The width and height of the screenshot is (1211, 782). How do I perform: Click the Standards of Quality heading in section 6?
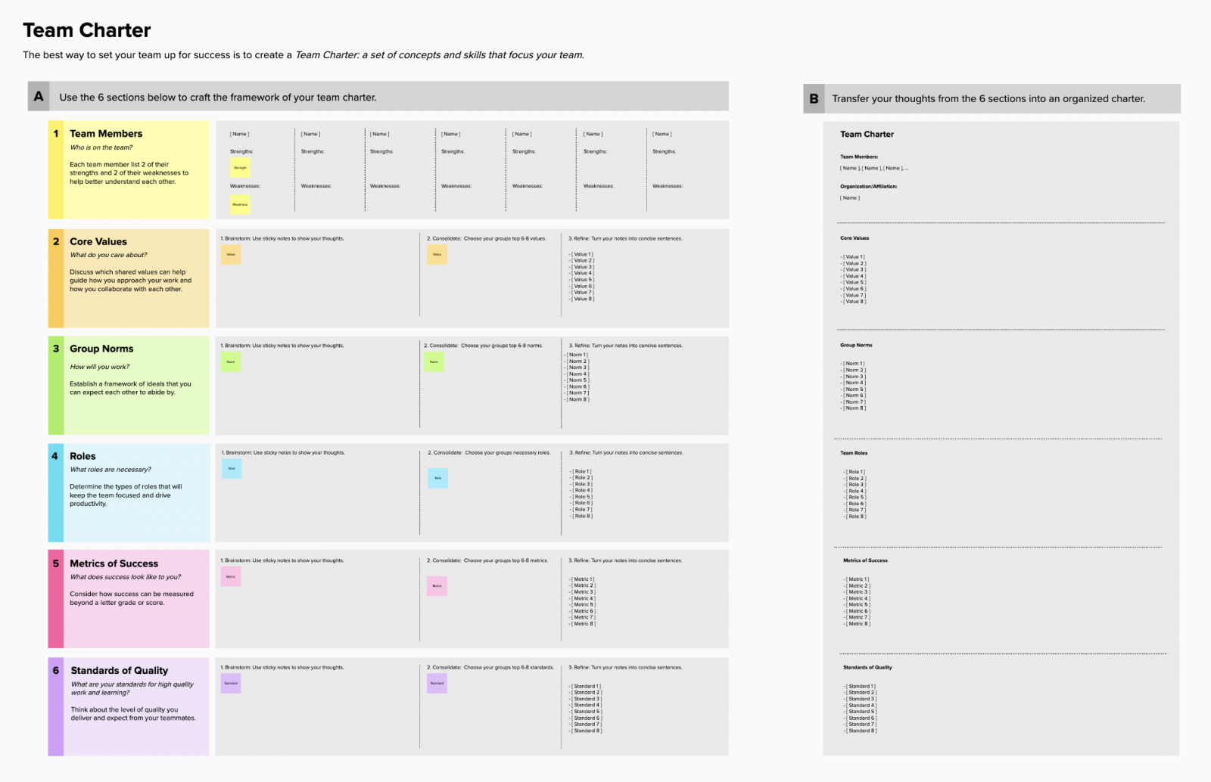coord(120,671)
